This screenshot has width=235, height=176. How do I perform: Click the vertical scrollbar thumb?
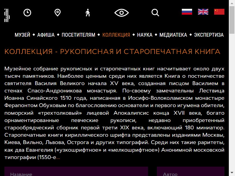[232, 20]
